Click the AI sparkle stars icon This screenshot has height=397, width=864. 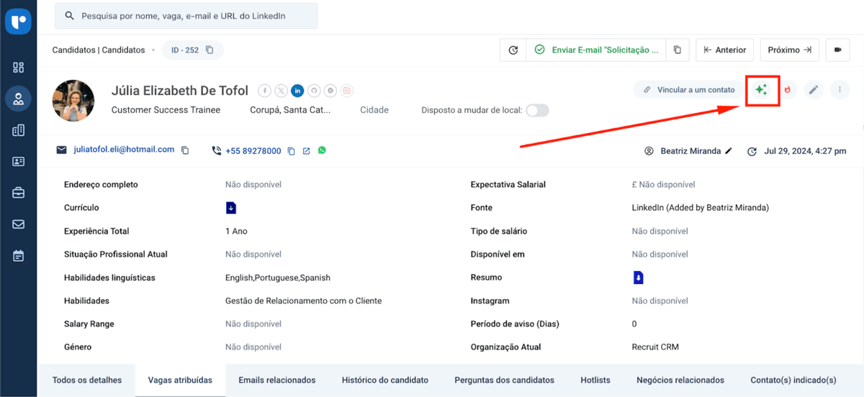[x=762, y=90]
